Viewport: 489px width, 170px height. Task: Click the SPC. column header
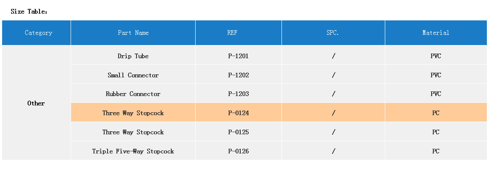click(x=333, y=33)
